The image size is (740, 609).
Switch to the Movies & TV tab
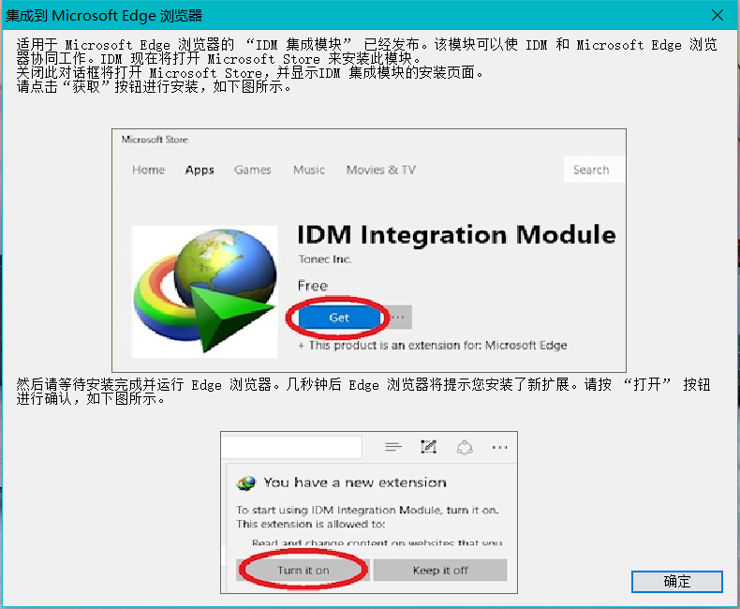tap(381, 170)
